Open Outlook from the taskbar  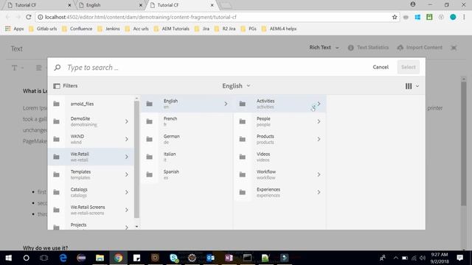click(210, 258)
